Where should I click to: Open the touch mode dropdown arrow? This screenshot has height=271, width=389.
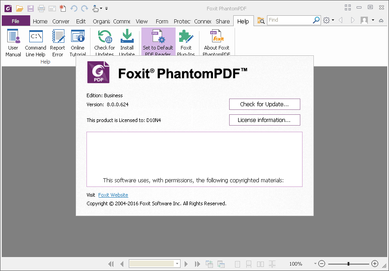[x=101, y=9]
